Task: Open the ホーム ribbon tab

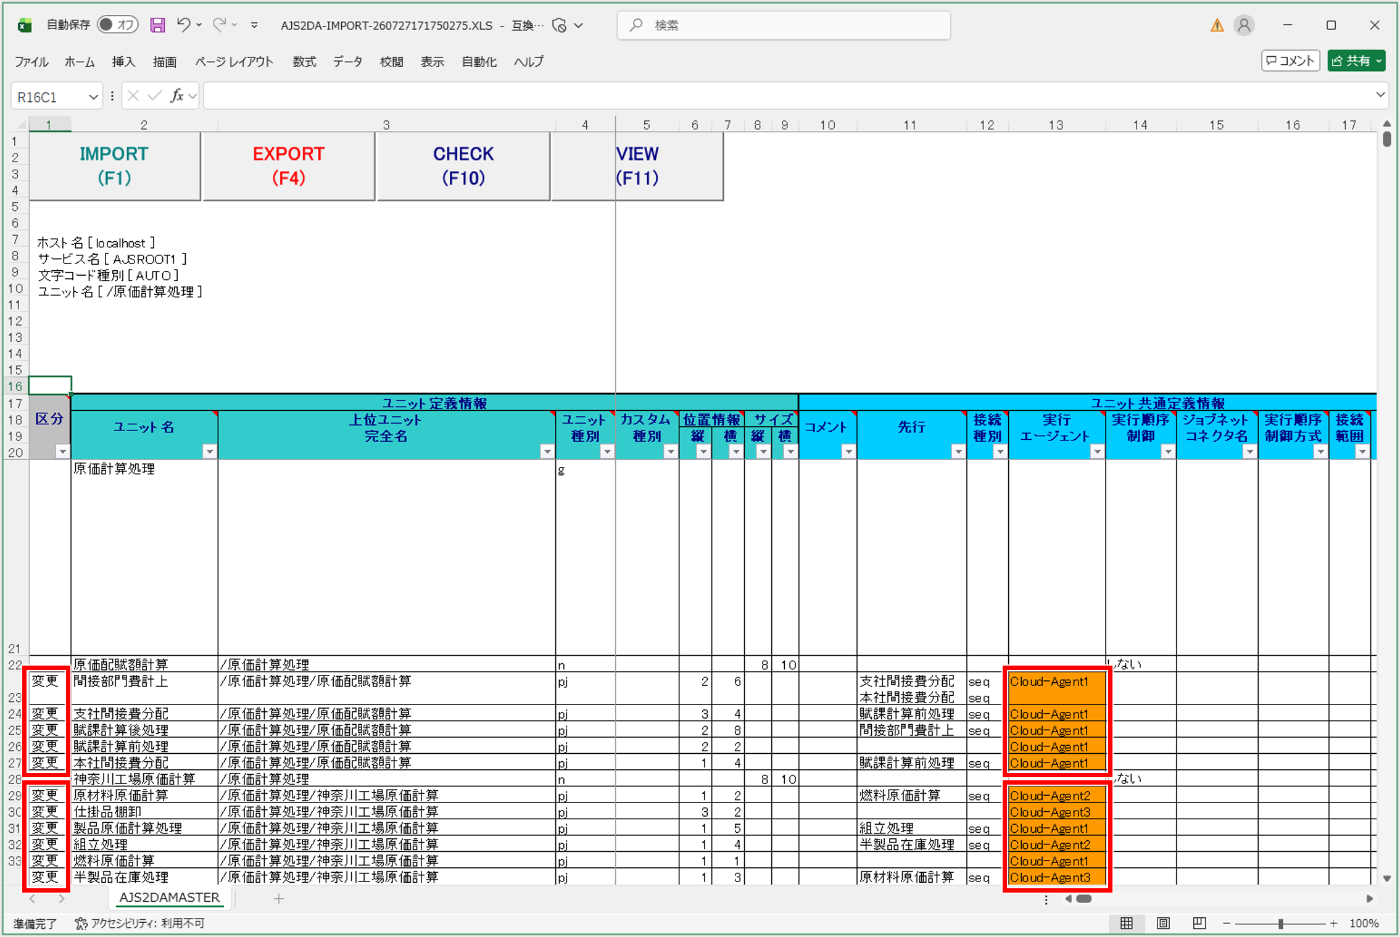Action: [x=79, y=62]
